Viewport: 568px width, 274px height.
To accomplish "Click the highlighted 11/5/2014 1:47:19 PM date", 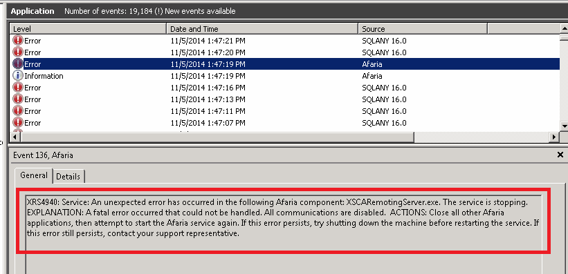I will pyautogui.click(x=208, y=64).
